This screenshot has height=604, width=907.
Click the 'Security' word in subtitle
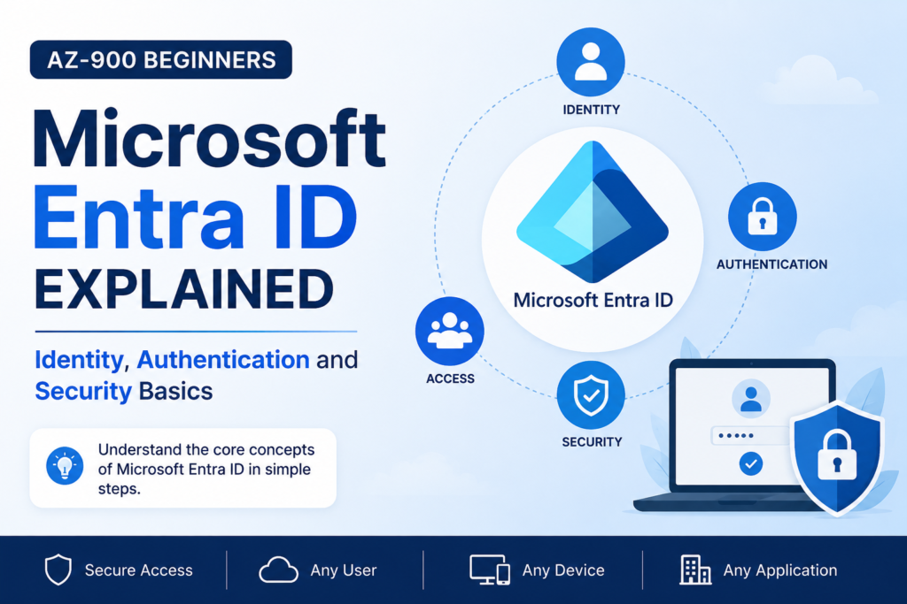click(83, 392)
